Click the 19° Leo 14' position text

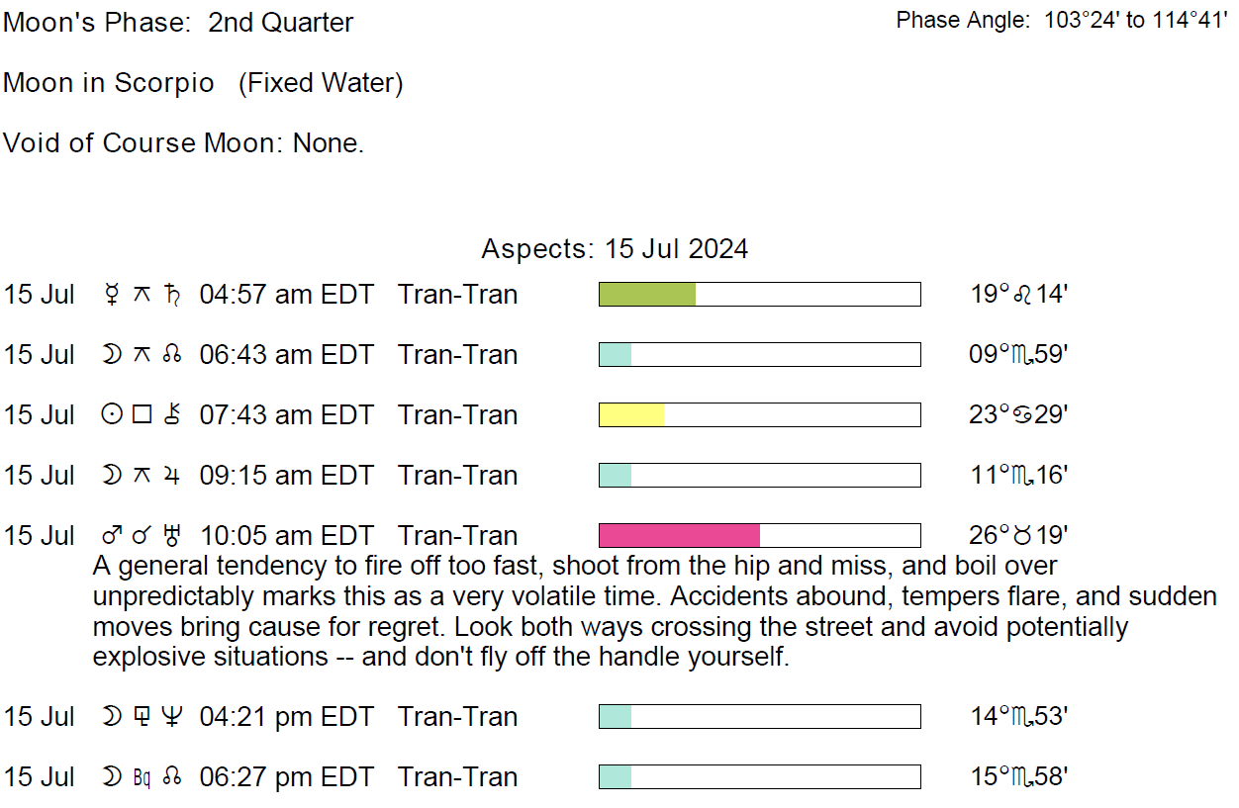pos(1016,295)
